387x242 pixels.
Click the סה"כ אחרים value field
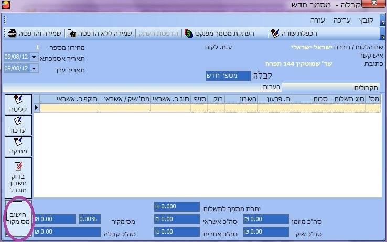(177, 232)
